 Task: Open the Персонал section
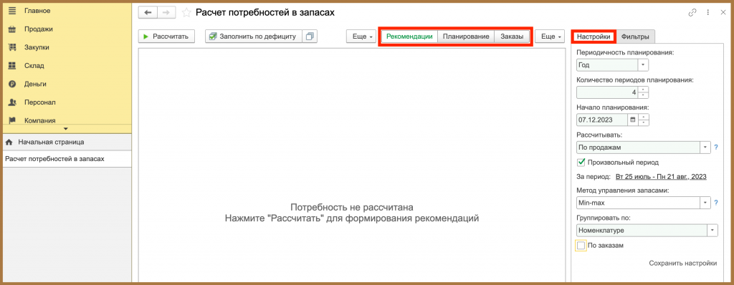click(x=40, y=102)
